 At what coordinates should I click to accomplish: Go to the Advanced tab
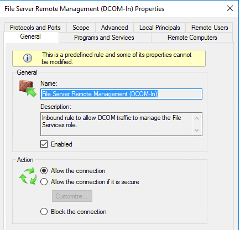114,28
